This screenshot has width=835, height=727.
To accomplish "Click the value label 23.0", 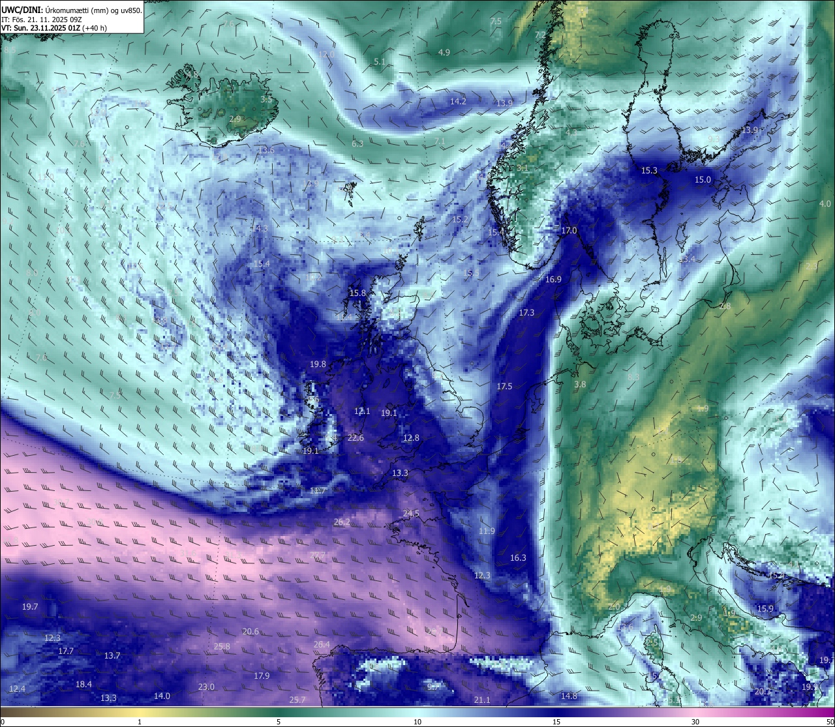I will point(206,687).
